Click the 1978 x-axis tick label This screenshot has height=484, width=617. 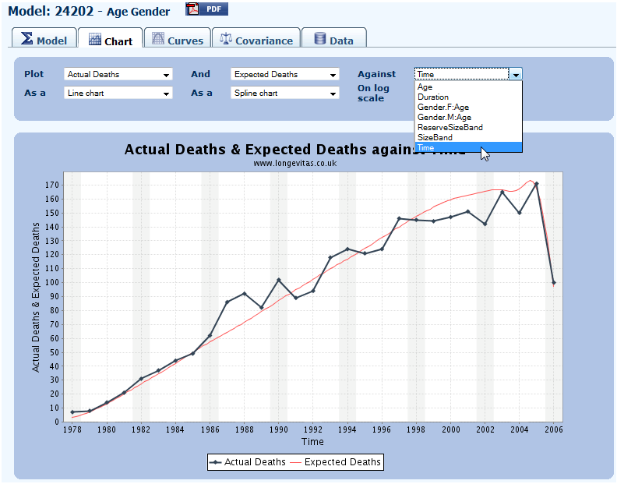(x=72, y=429)
